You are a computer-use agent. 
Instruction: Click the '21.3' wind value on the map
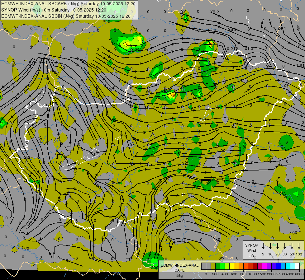249,49
